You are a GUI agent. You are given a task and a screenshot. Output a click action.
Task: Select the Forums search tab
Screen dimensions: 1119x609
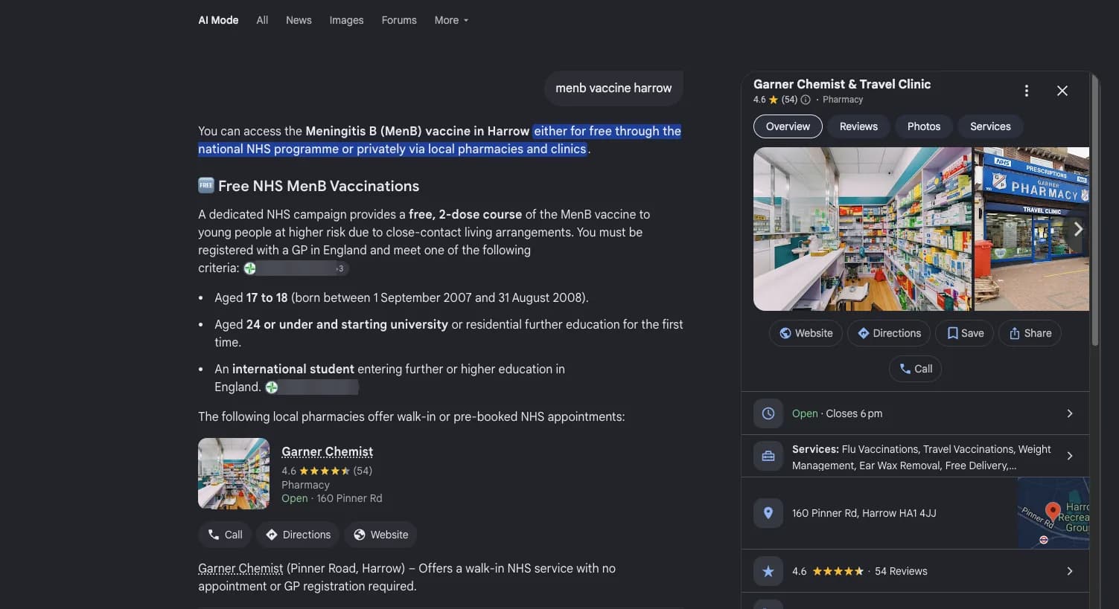pyautogui.click(x=399, y=20)
